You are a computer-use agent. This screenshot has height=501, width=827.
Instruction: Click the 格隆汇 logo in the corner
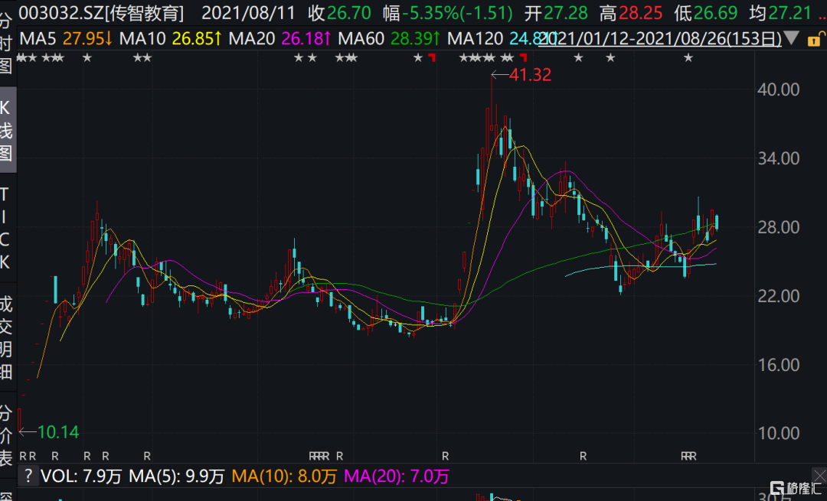[796, 487]
